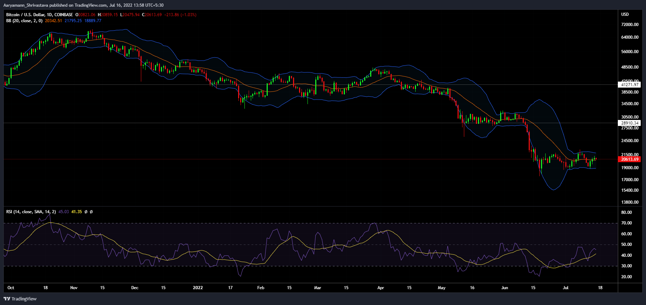This screenshot has width=646, height=305.
Task: Click the 28910.34 horizontal line price label
Action: click(629, 123)
